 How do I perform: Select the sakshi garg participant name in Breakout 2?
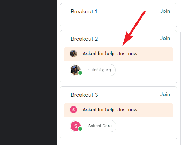tap(99, 70)
